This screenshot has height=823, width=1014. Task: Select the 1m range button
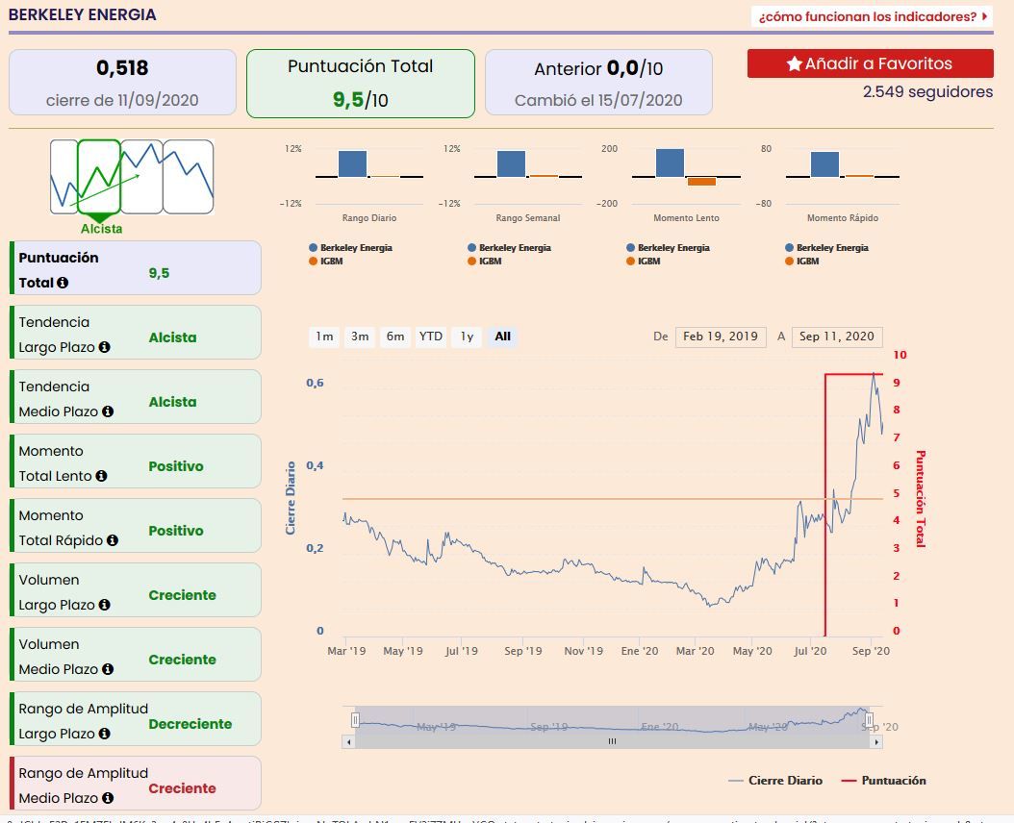[x=324, y=337]
